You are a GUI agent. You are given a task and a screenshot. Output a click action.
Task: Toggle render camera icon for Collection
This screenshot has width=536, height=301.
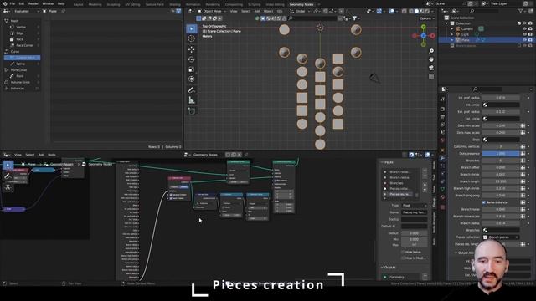click(x=530, y=23)
